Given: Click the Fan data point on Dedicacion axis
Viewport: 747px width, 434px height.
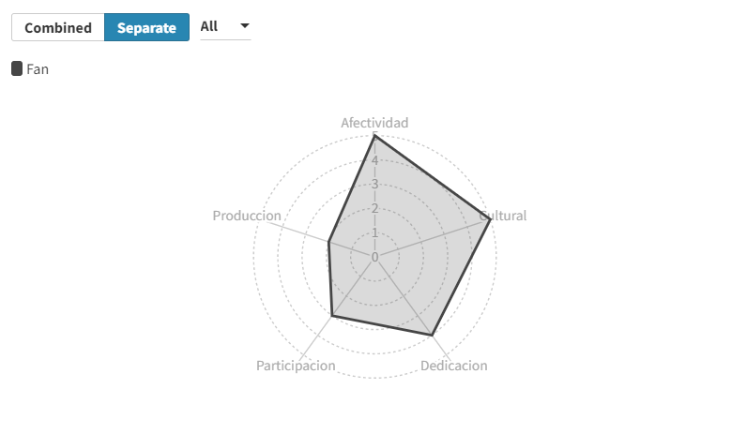Looking at the screenshot, I should point(432,335).
